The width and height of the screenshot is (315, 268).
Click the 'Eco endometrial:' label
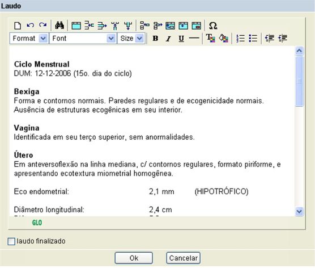click(41, 192)
